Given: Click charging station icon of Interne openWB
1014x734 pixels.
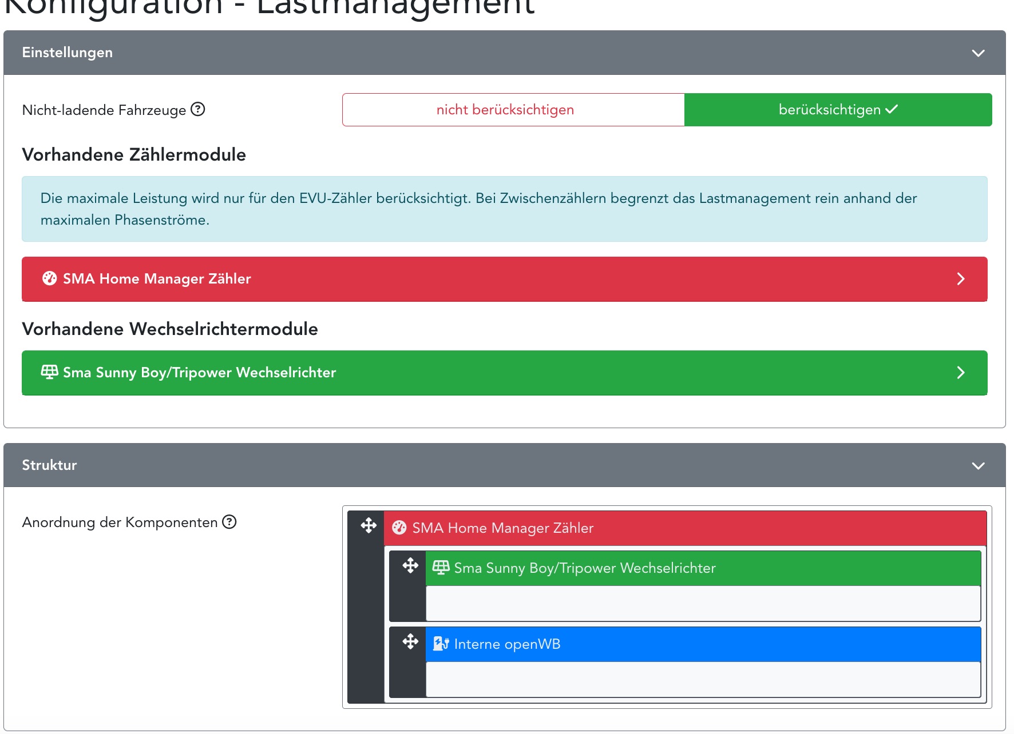Looking at the screenshot, I should pos(441,644).
